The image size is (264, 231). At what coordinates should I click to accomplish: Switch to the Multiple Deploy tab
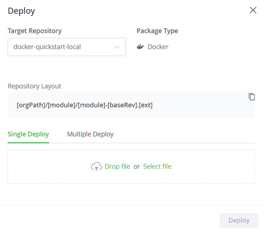click(90, 134)
